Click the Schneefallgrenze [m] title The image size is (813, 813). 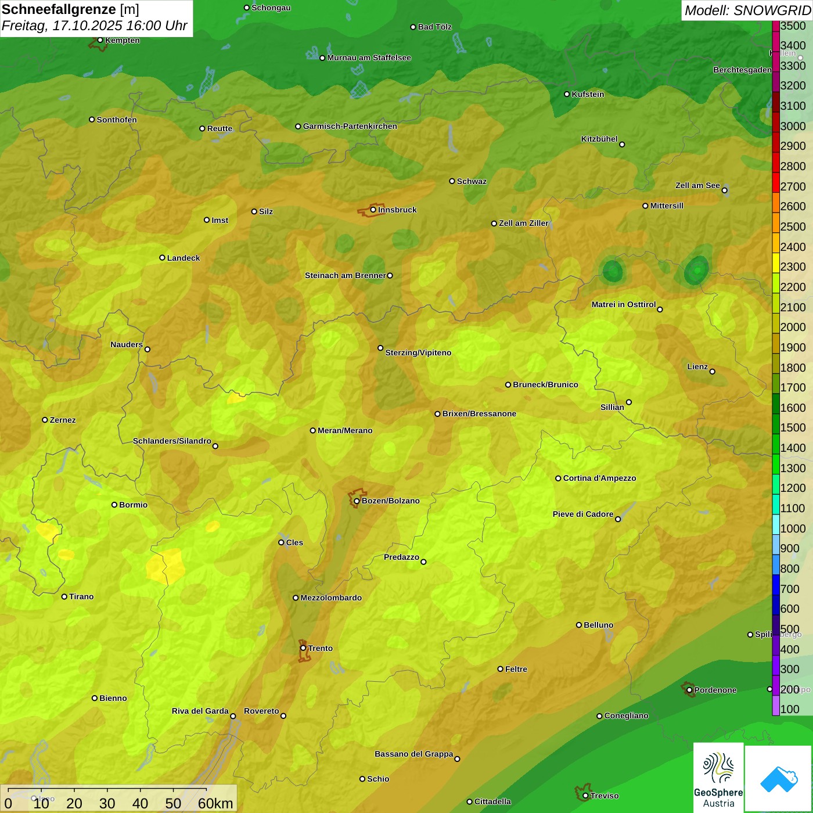[71, 9]
